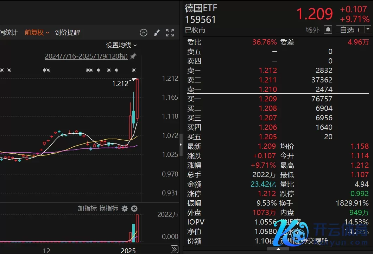Enter fullscreen chart with expand arrows icon
Screen dimensions: 373x254
tap(170, 33)
